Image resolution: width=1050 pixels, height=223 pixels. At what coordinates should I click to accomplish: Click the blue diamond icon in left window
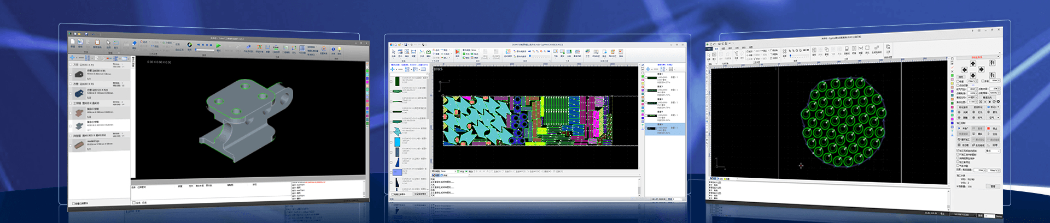coord(134,43)
